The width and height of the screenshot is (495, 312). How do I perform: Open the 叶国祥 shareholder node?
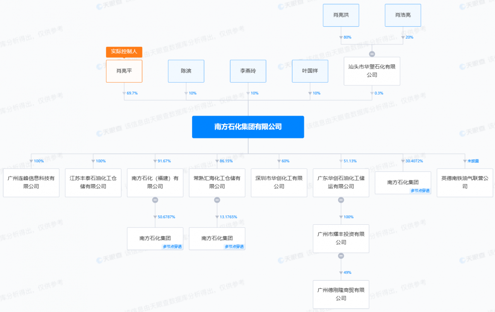click(x=310, y=71)
